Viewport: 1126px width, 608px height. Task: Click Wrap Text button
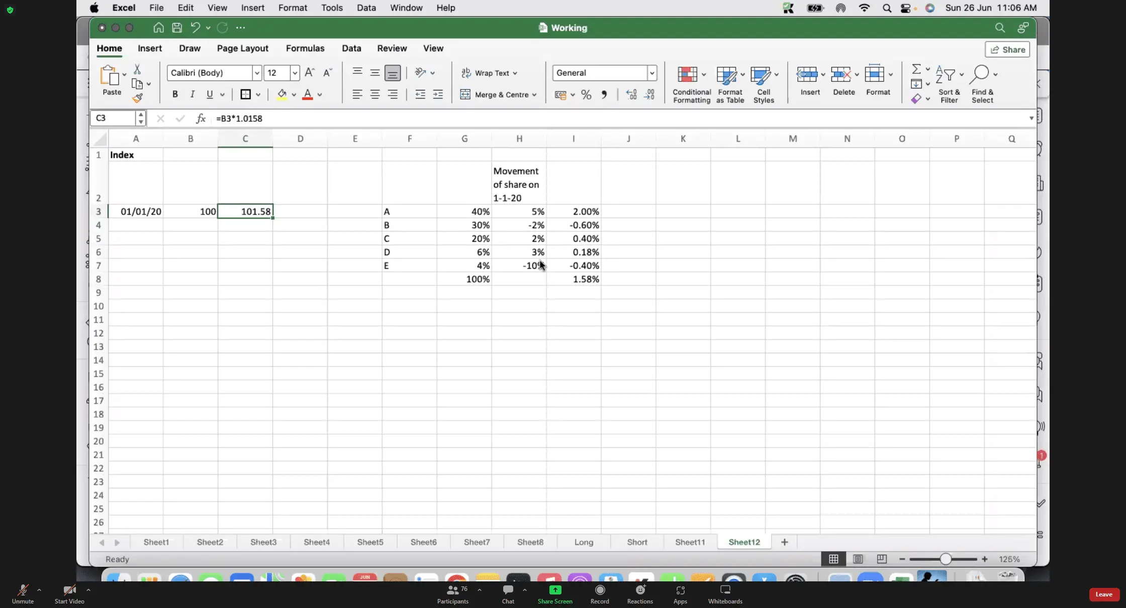click(486, 73)
